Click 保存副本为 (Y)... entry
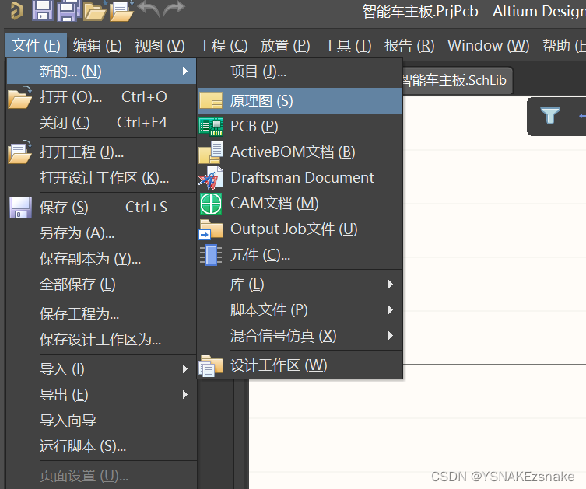Image resolution: width=586 pixels, height=489 pixels. coord(101,259)
